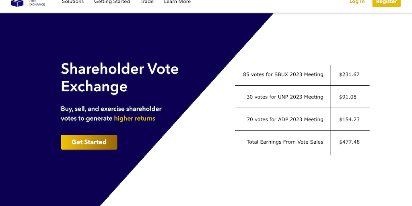Click the Log In link
The width and height of the screenshot is (412, 206).
[x=357, y=2]
